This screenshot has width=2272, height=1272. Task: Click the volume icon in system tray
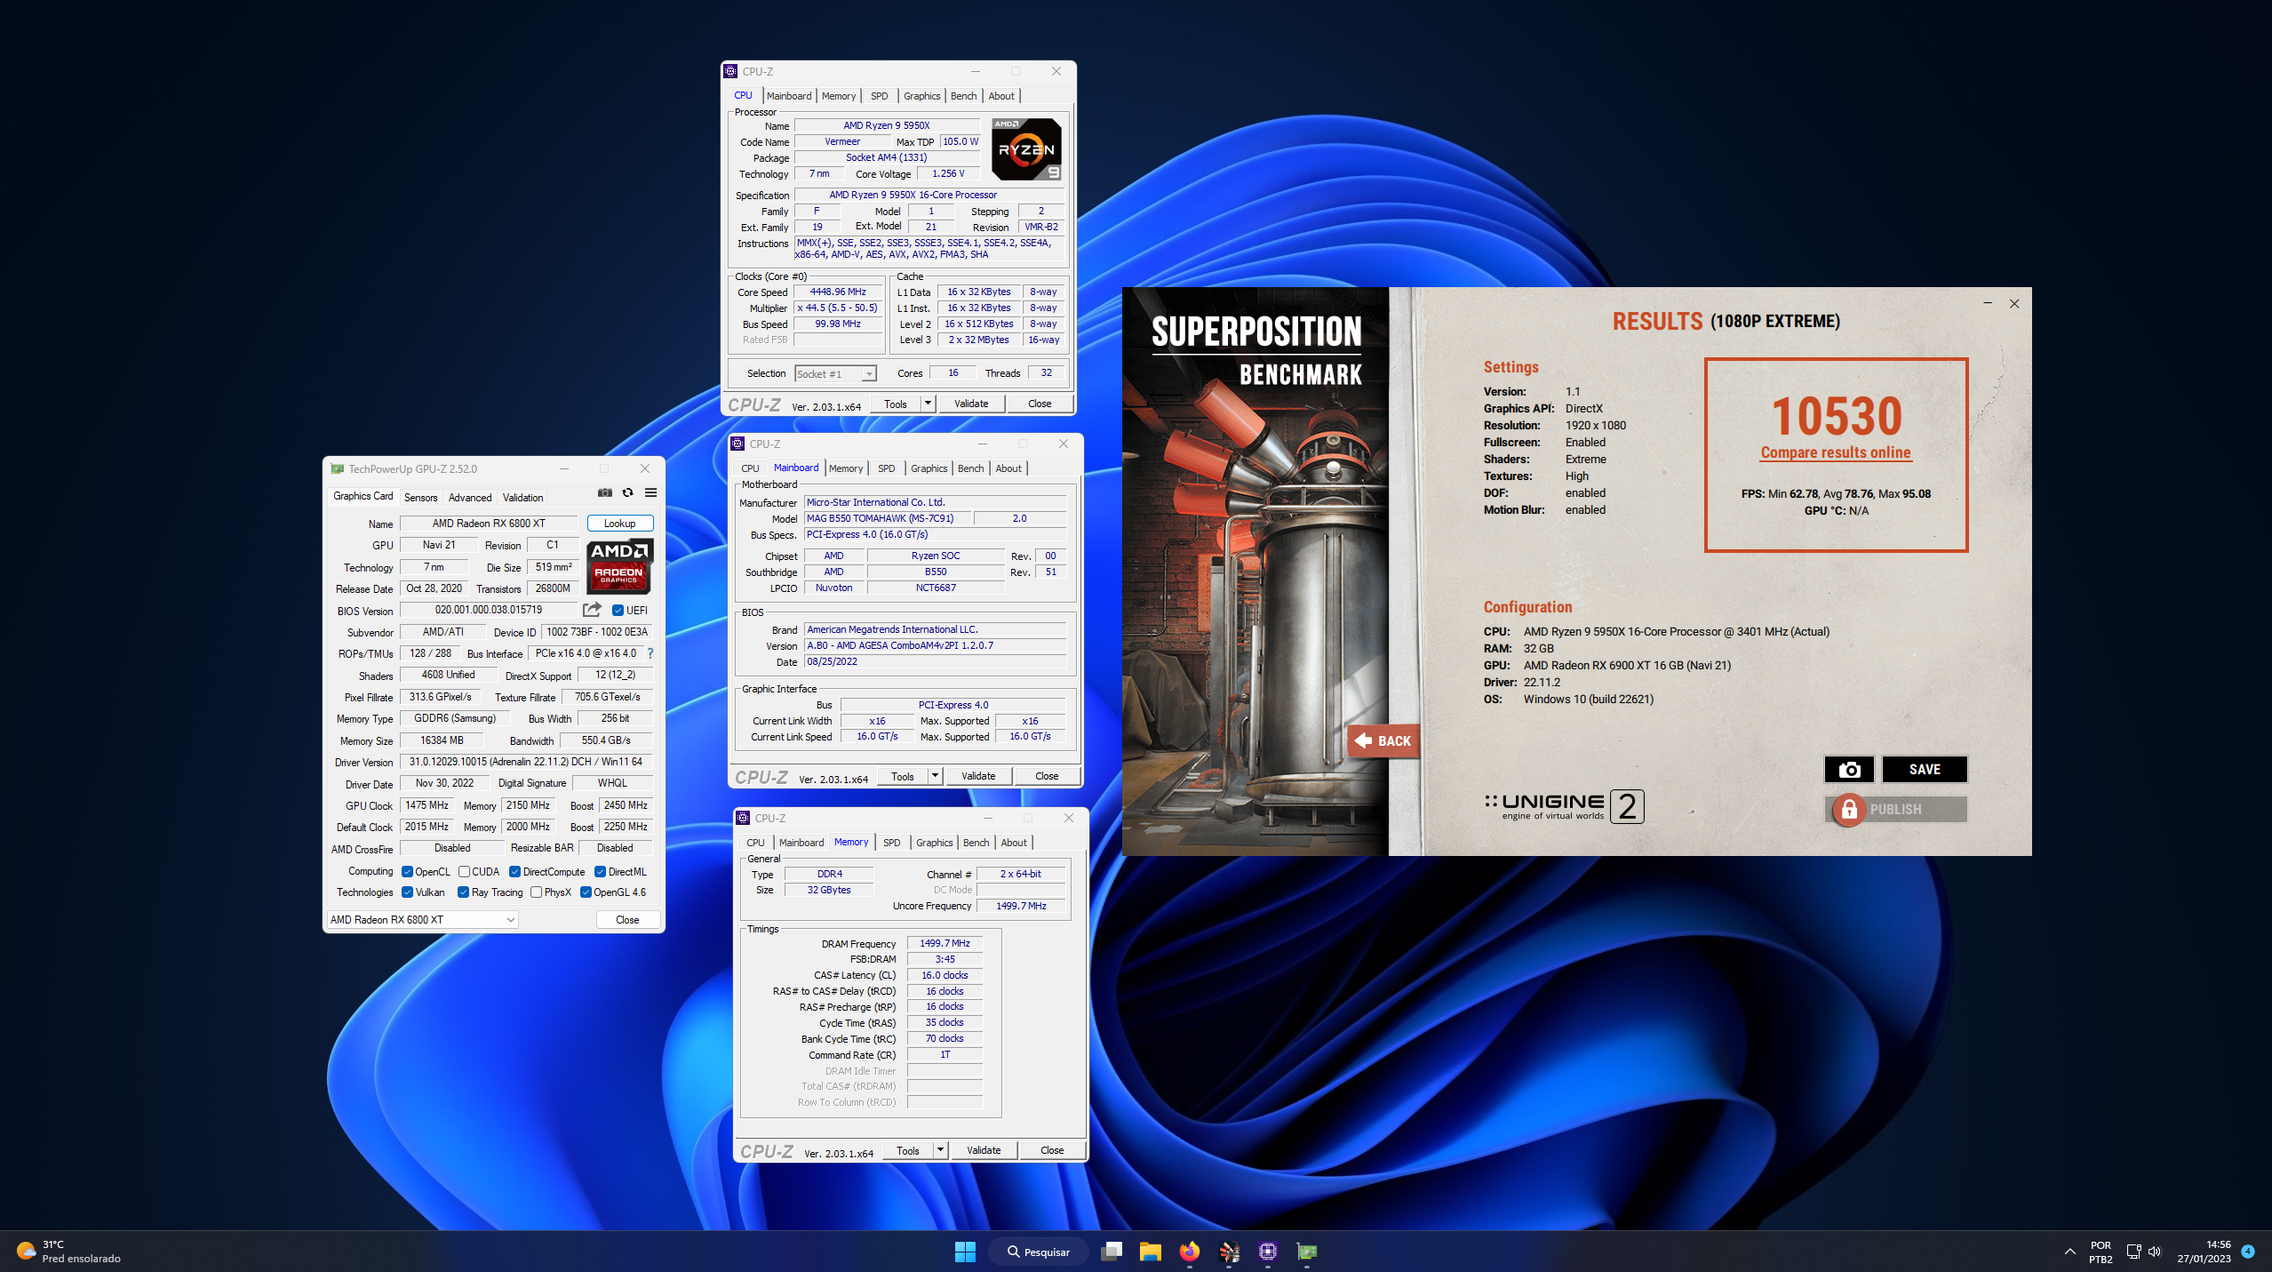click(2155, 1252)
